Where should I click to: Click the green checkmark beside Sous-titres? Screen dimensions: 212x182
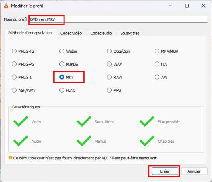coord(84,121)
